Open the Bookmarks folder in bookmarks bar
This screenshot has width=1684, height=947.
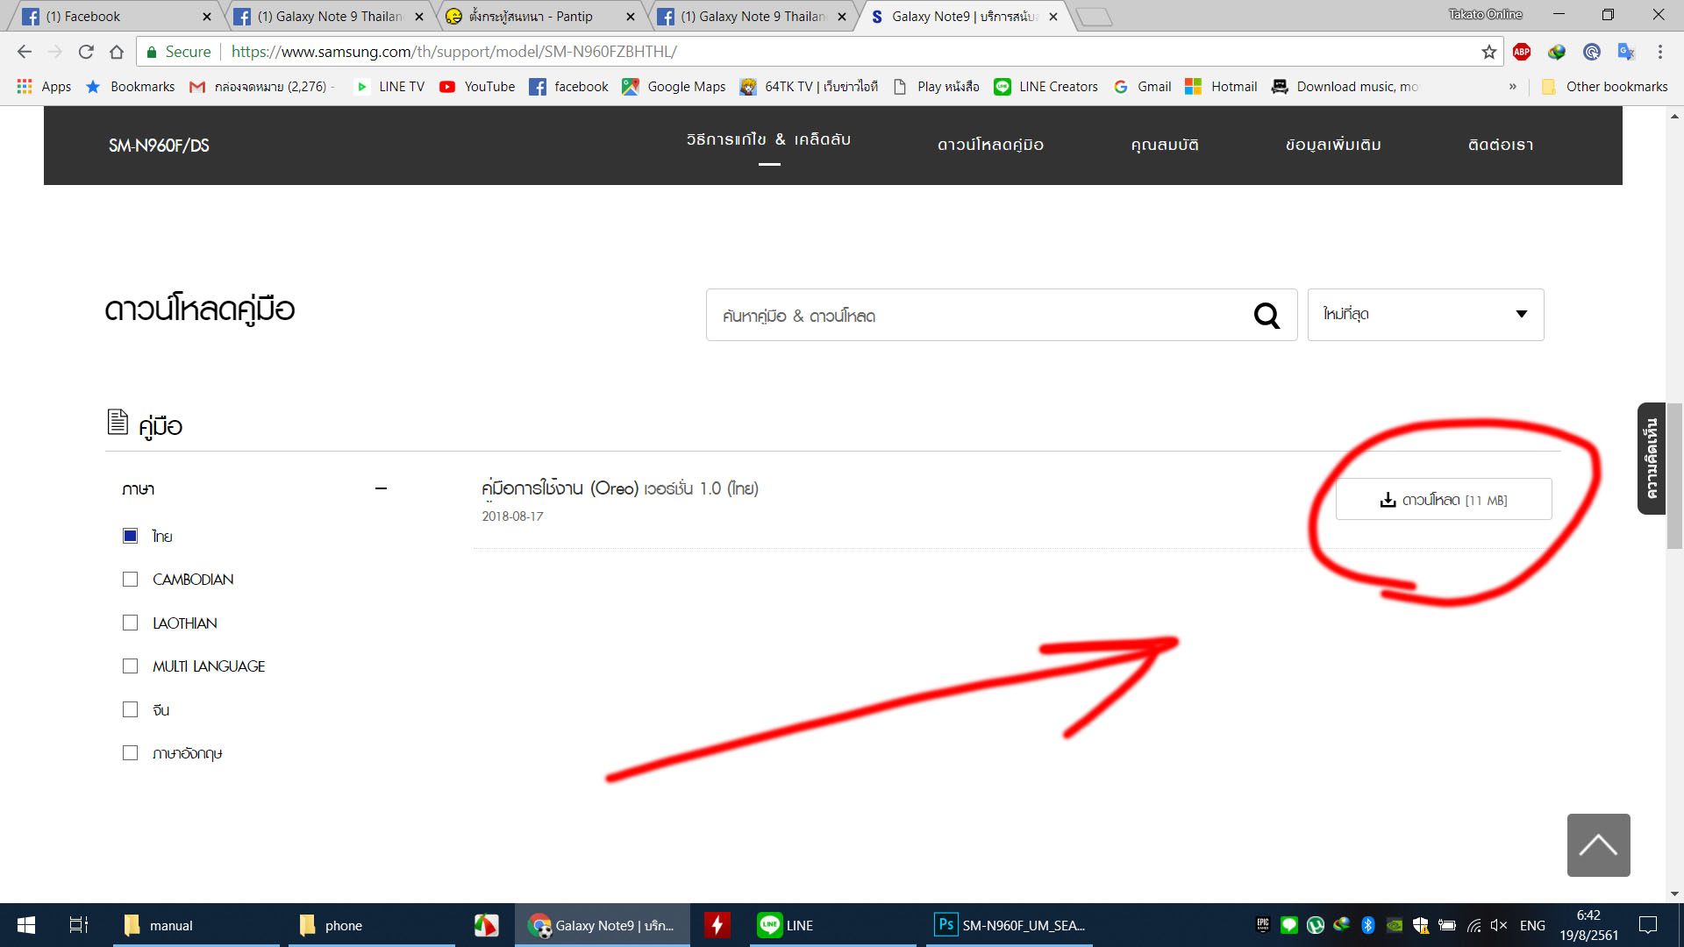click(x=131, y=86)
